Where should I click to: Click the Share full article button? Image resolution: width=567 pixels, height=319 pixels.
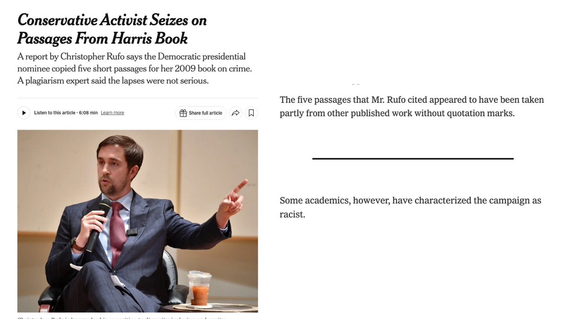pyautogui.click(x=201, y=113)
